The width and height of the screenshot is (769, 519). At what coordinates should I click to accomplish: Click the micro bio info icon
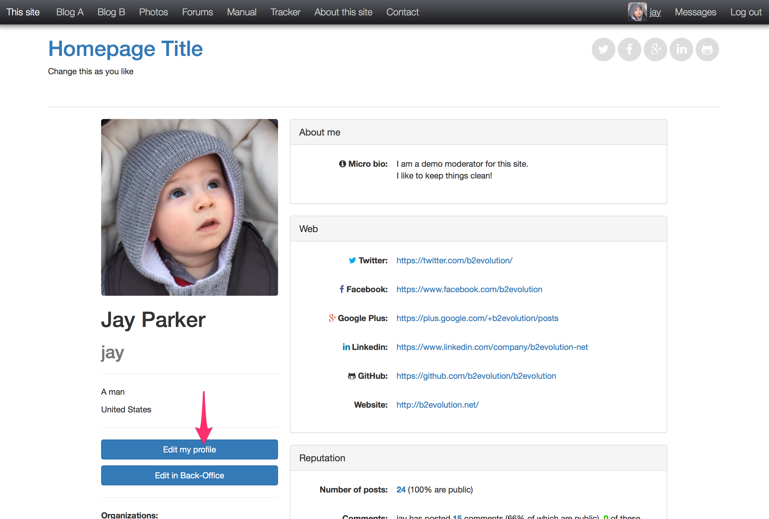tap(344, 164)
